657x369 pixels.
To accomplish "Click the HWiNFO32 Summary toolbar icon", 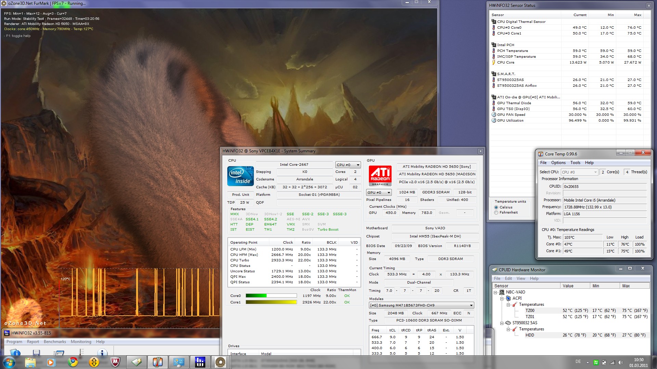I will tap(15, 353).
